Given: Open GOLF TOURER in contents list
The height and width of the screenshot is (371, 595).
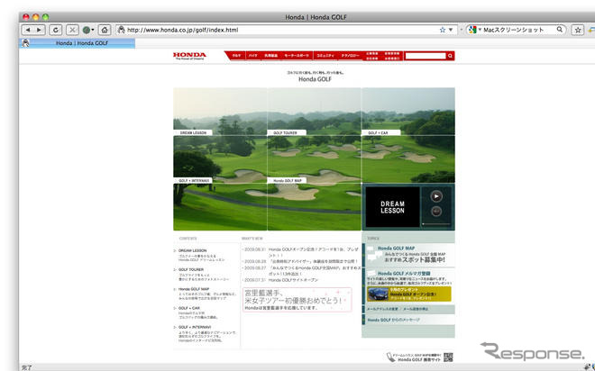Looking at the screenshot, I should [191, 269].
